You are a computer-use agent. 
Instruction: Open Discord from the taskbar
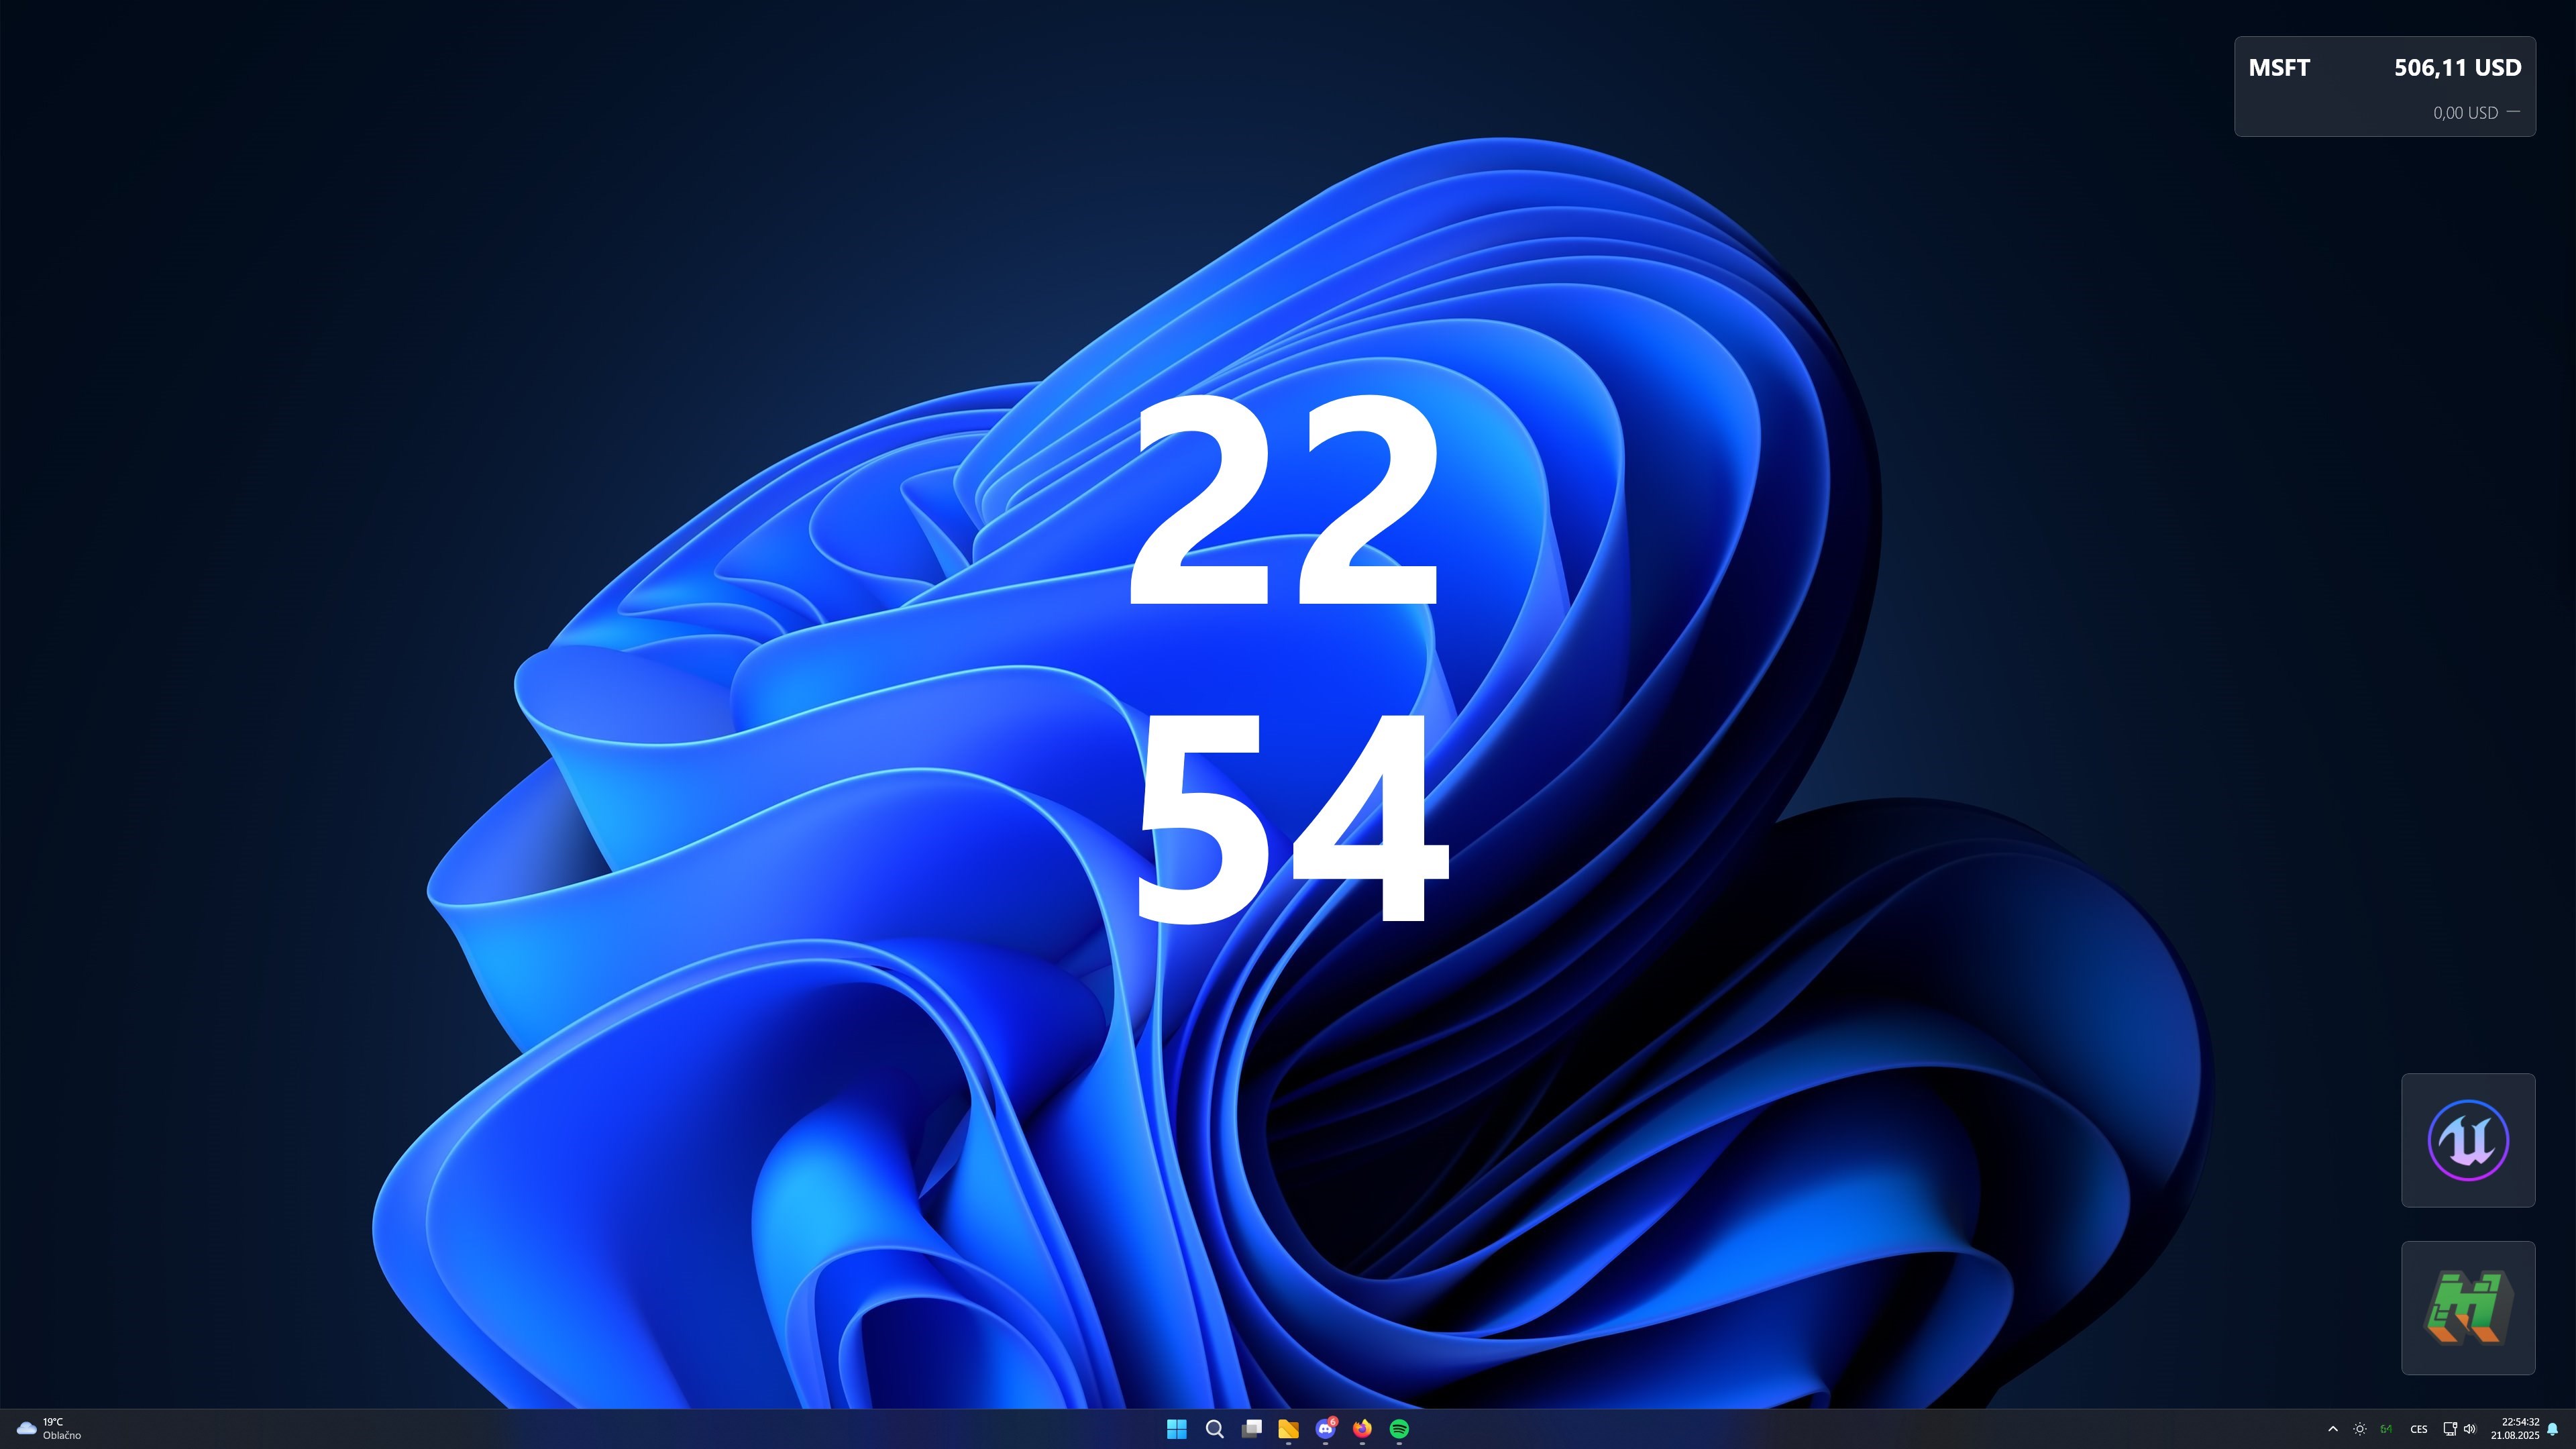[x=1325, y=1430]
